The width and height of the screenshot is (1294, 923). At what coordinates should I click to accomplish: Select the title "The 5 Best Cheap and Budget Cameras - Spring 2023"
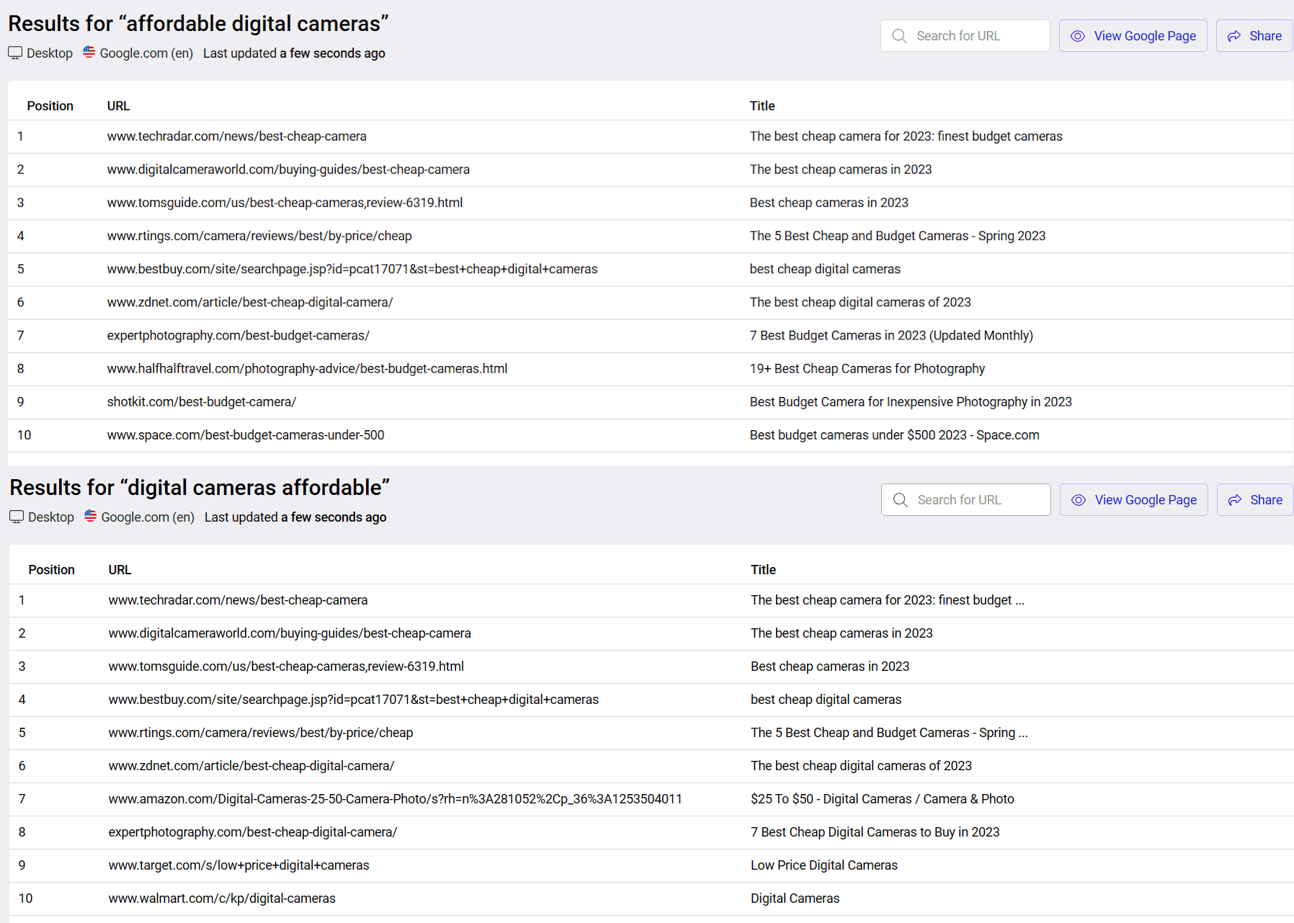(898, 236)
